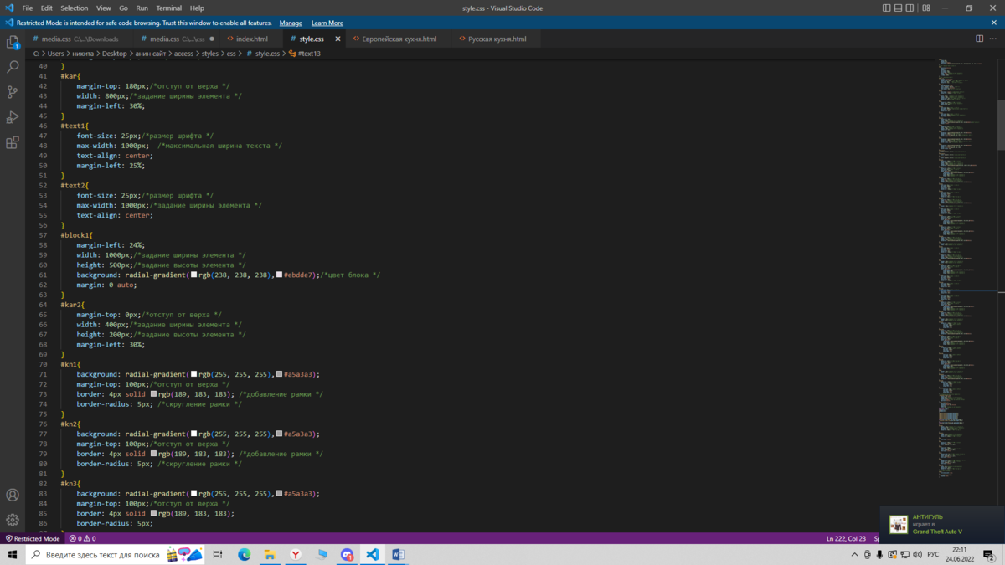Open the style.css breadcrumb file list
Viewport: 1005px width, 565px height.
point(263,54)
